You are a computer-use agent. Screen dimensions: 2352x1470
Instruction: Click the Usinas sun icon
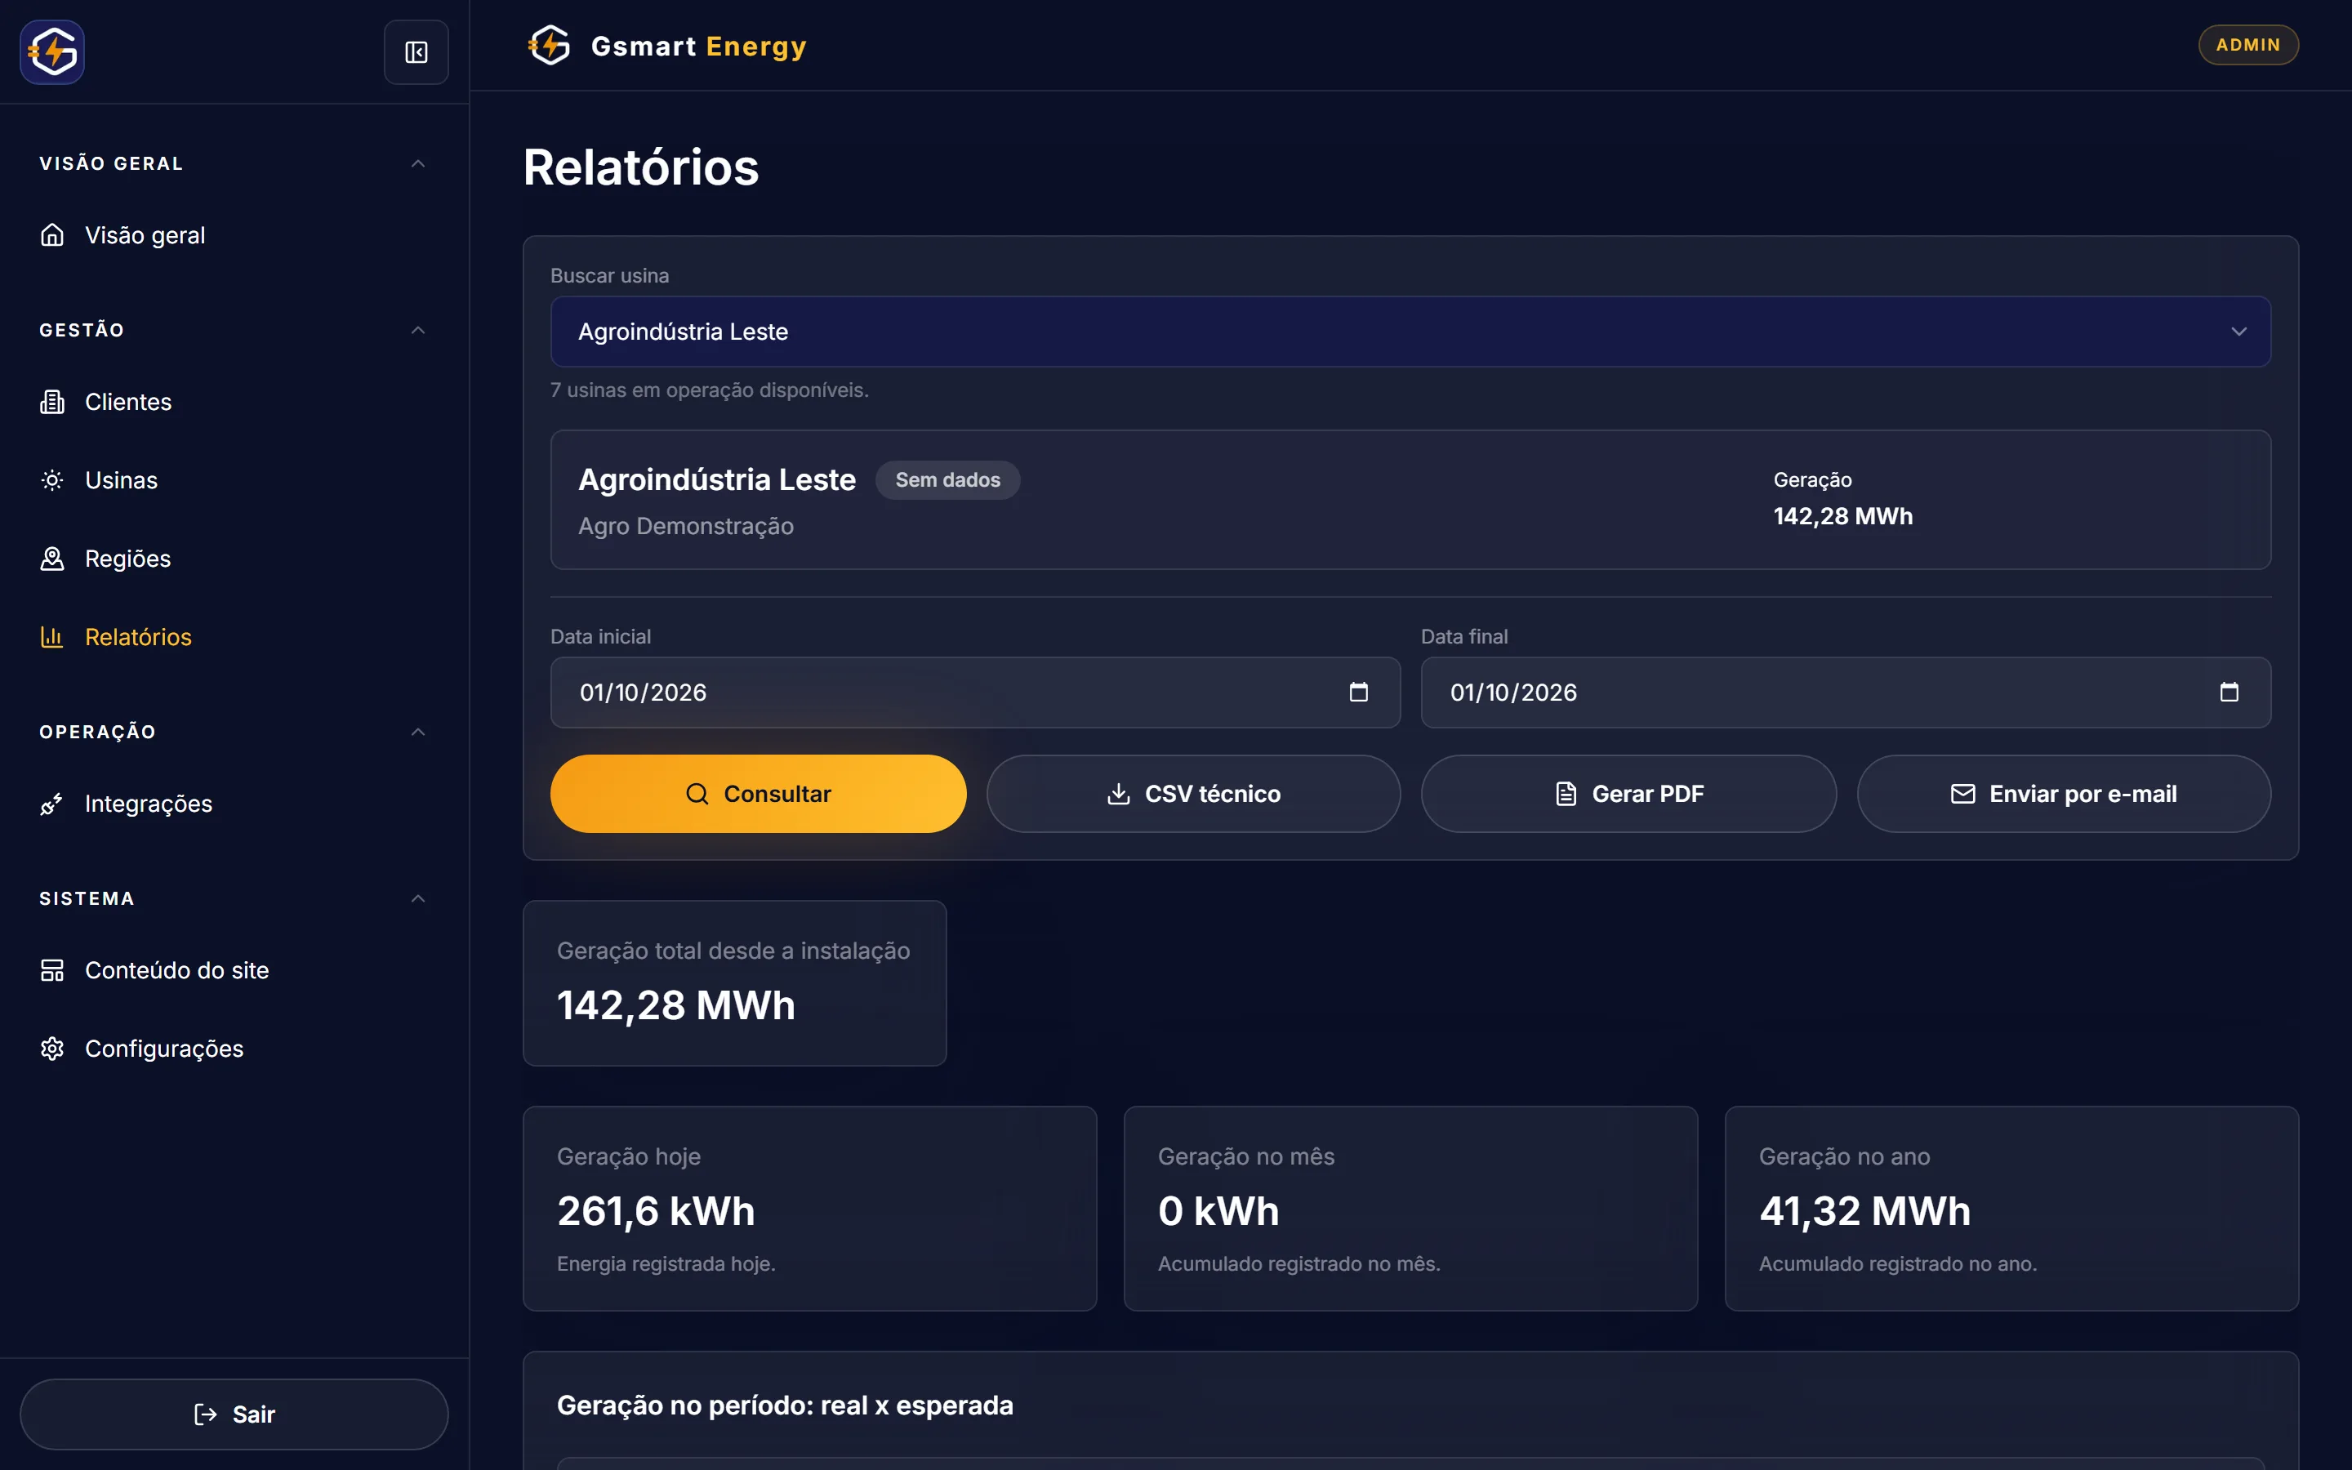[52, 480]
